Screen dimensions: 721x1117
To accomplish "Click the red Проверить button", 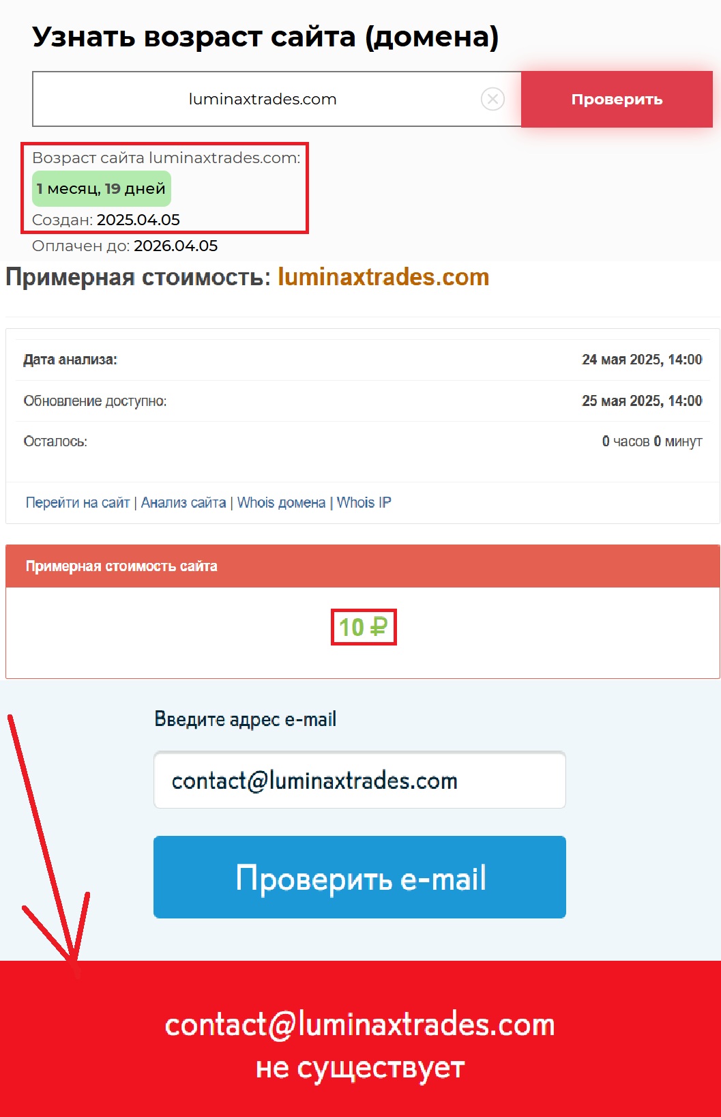I will tap(617, 99).
